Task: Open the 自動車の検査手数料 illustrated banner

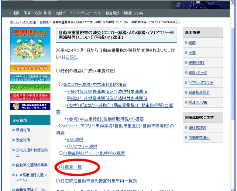Action: pyautogui.click(x=29, y=45)
